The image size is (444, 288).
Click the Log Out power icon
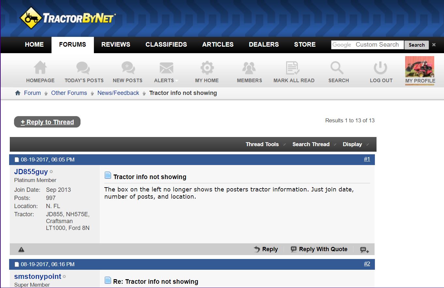380,68
